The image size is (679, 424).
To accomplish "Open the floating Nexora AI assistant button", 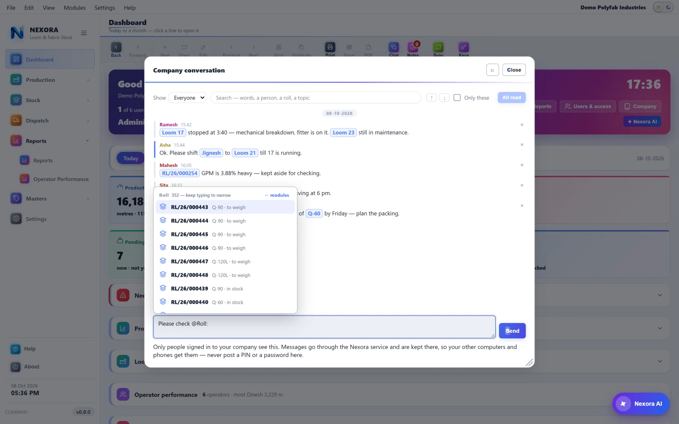I will [x=641, y=404].
